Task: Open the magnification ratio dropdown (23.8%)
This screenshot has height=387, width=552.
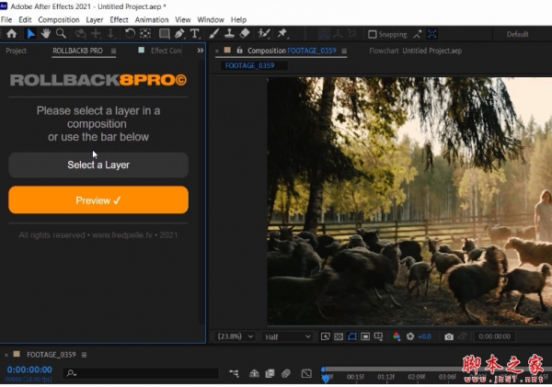Action: pos(235,336)
